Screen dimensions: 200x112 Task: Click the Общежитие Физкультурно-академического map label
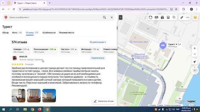point(141,56)
